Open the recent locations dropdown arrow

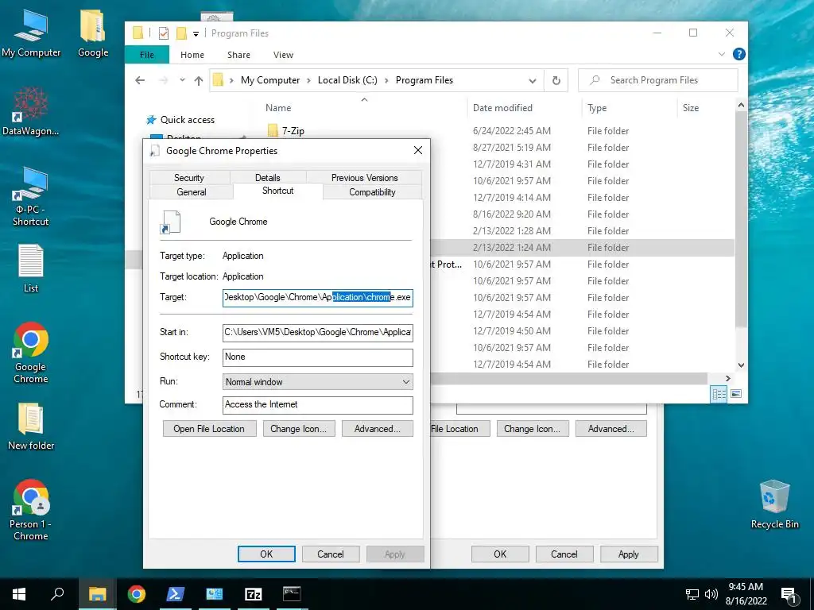182,80
